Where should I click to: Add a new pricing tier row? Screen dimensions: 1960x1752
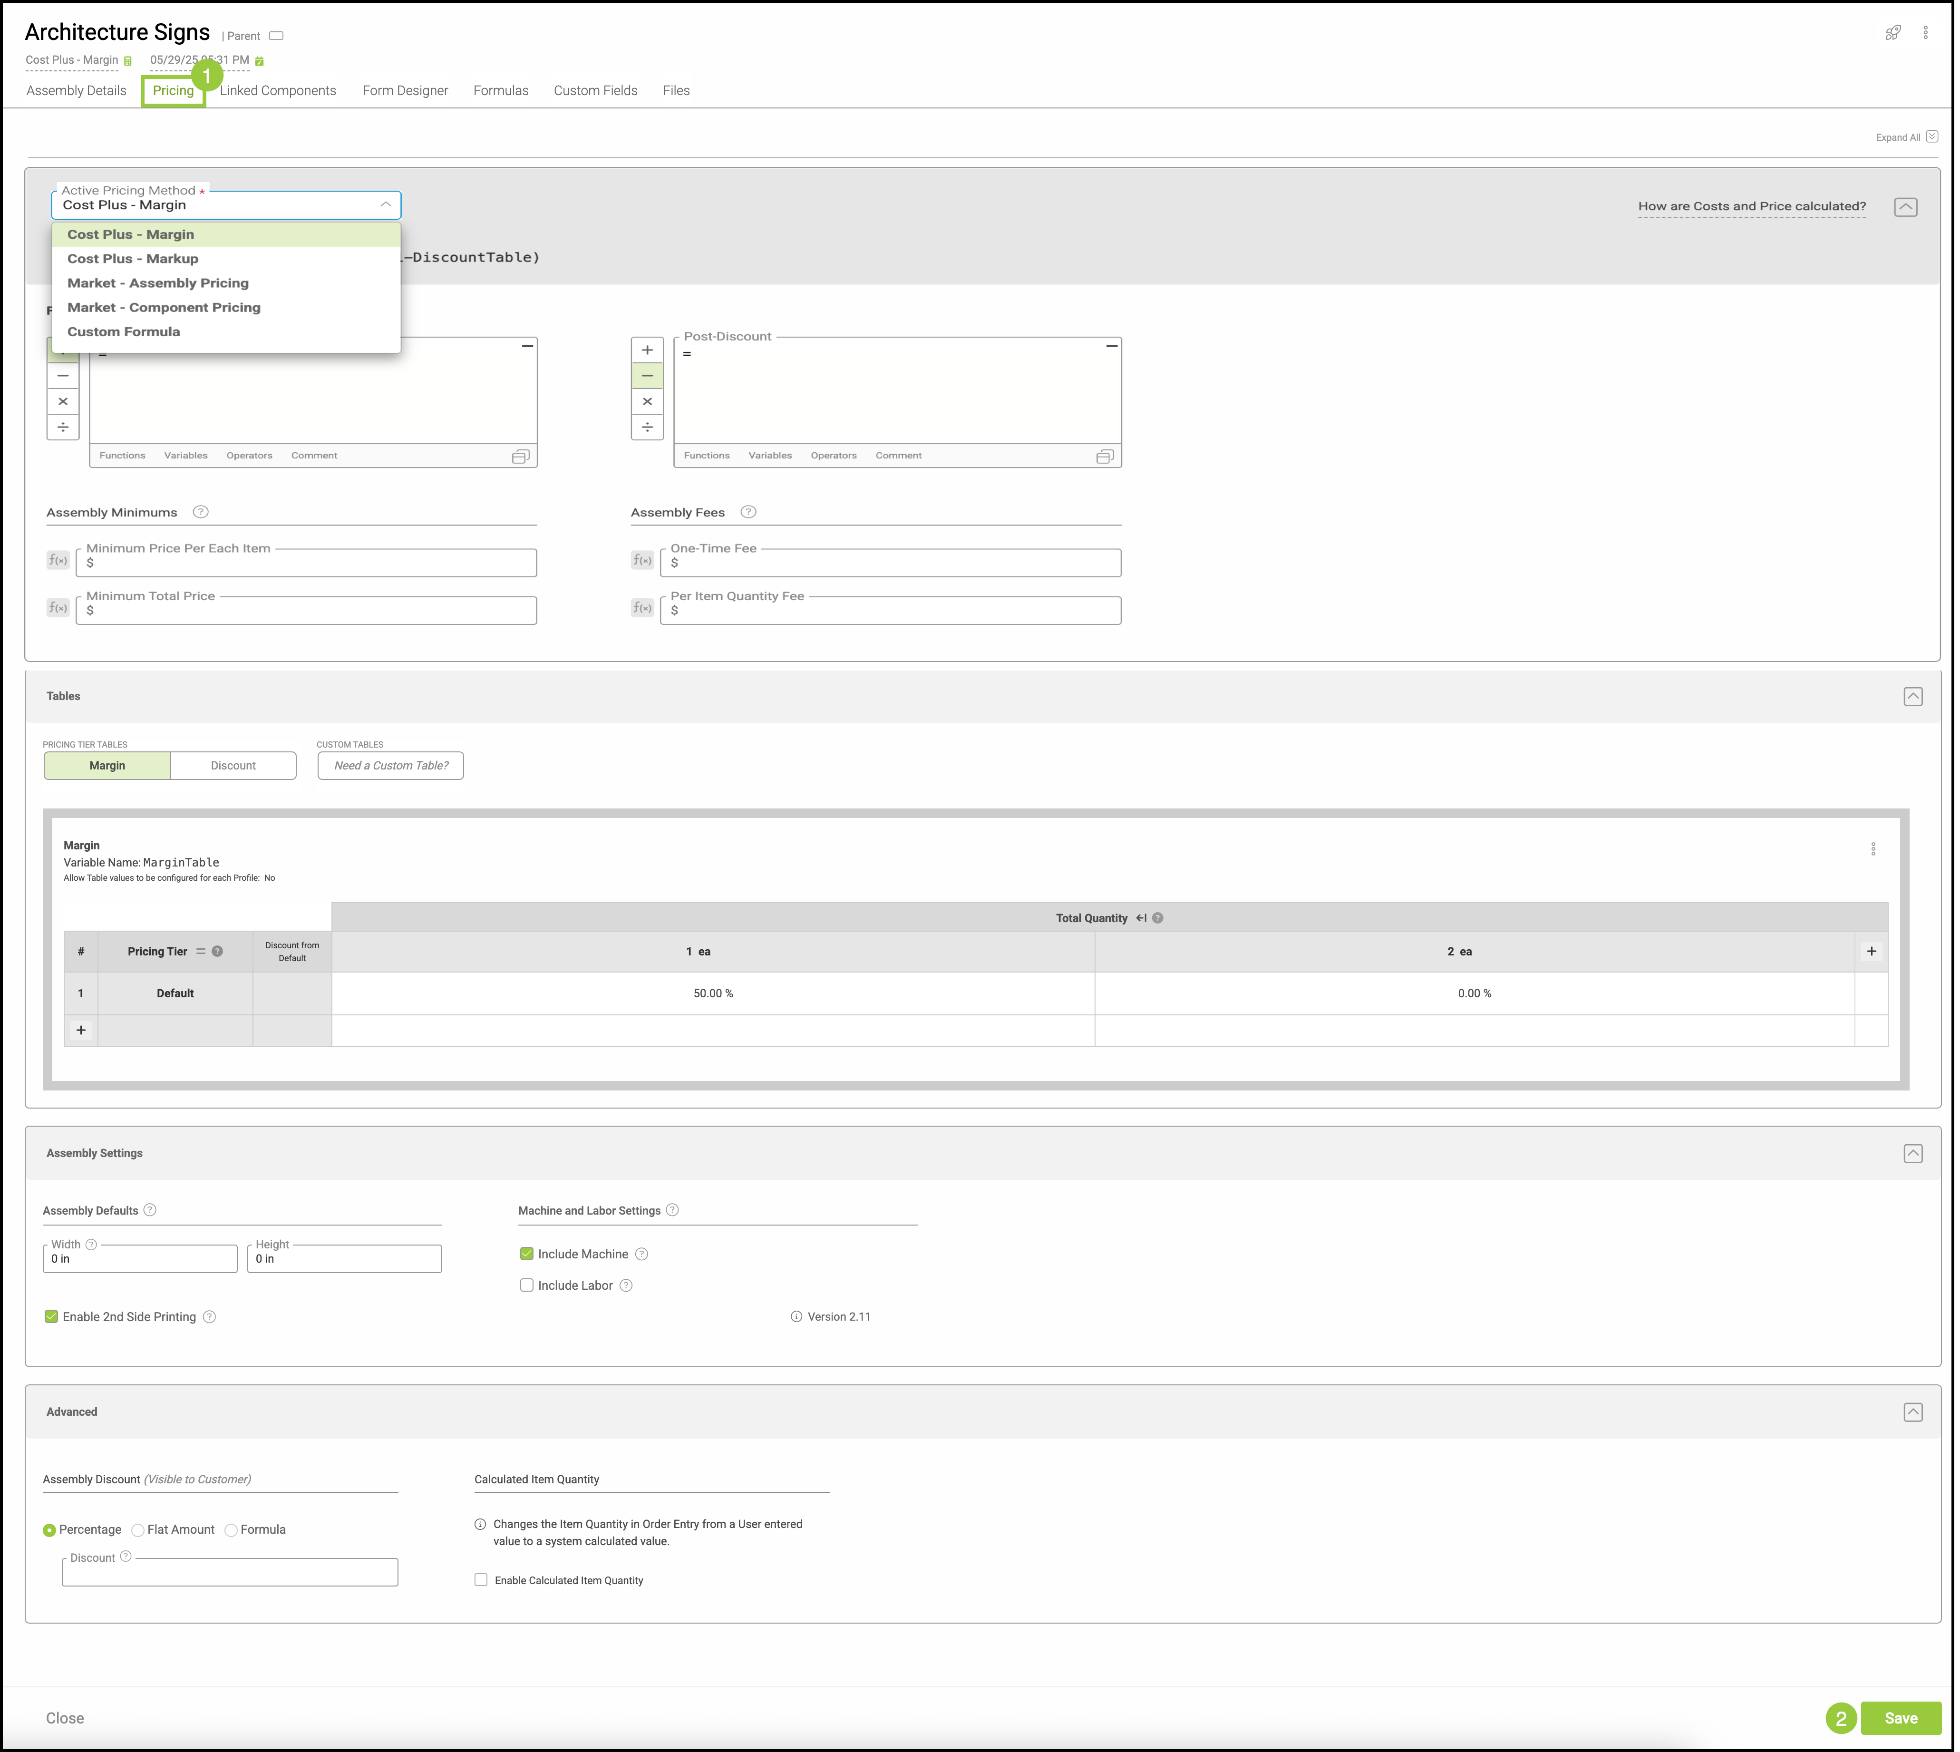coord(81,1030)
